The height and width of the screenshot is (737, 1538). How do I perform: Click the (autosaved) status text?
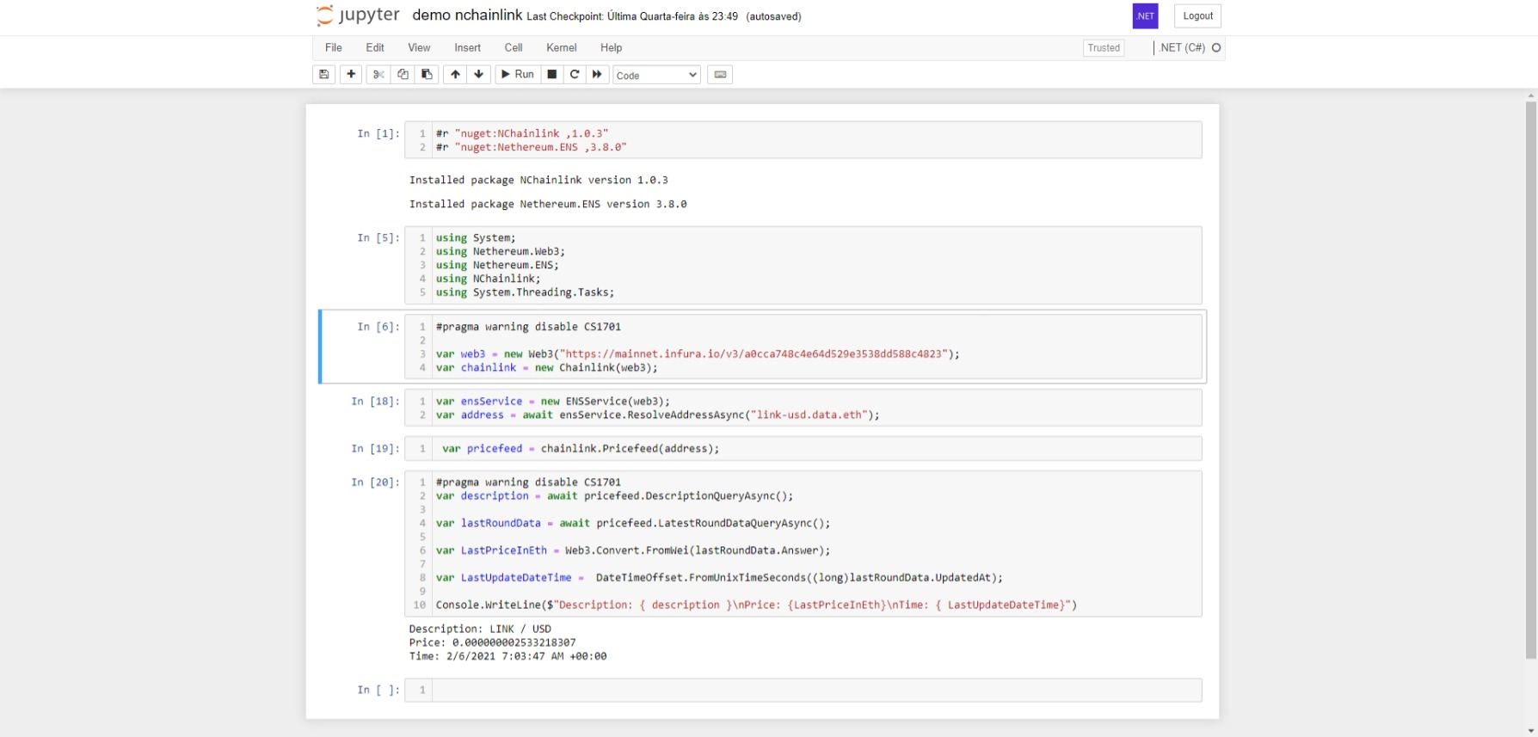pos(773,16)
